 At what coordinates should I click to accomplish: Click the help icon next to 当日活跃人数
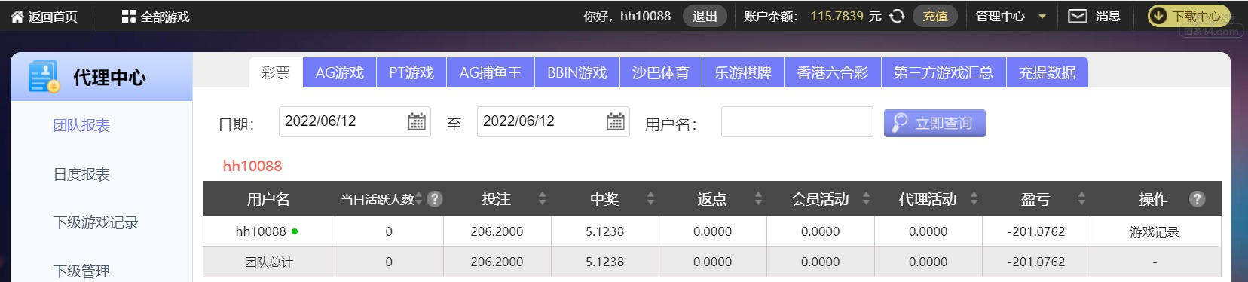(x=435, y=199)
